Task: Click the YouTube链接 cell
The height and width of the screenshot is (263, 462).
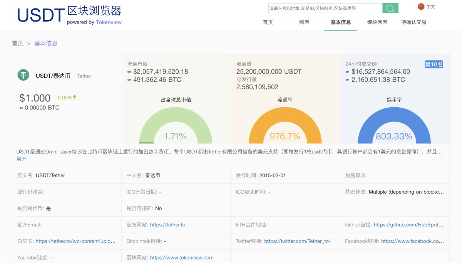Action: point(67,256)
